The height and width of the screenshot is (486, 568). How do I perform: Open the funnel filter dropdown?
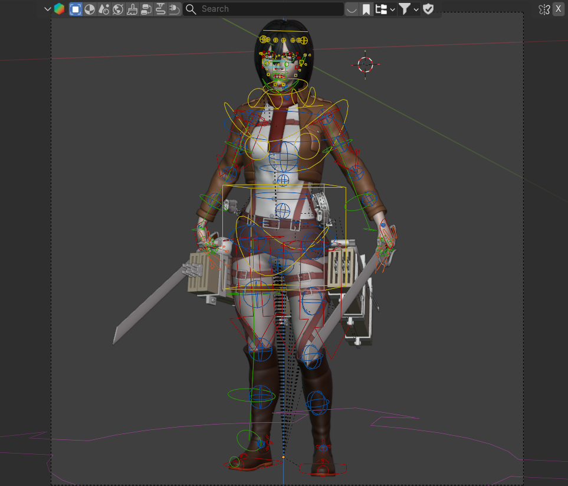408,9
